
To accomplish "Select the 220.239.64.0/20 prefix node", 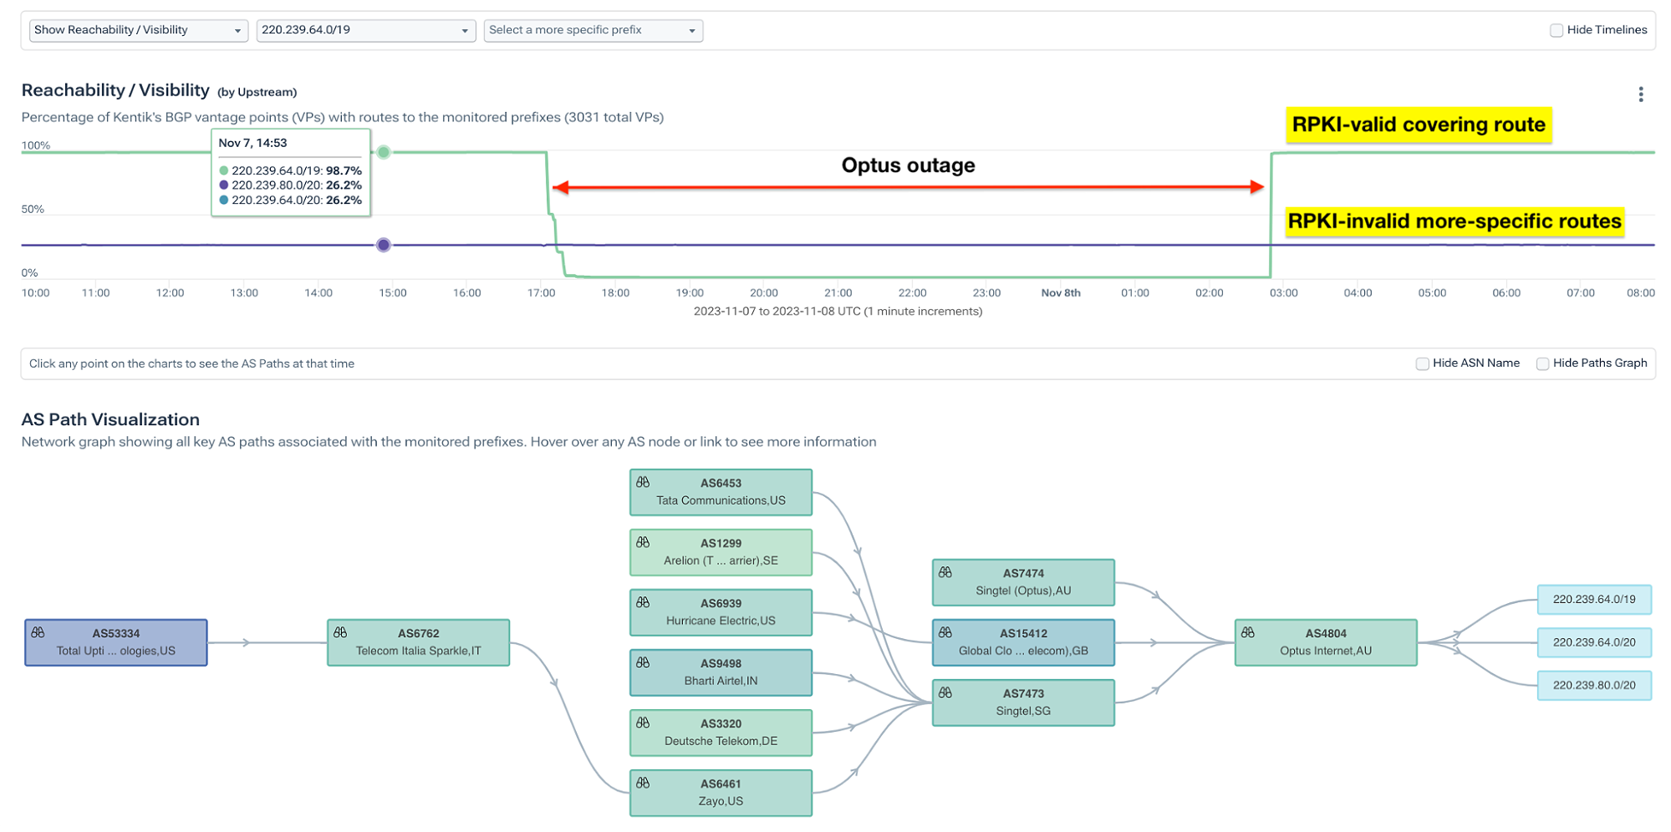I will coord(1594,642).
